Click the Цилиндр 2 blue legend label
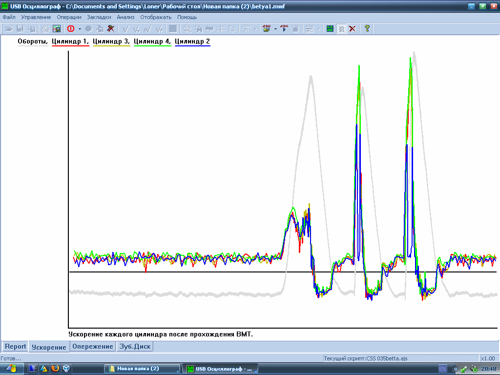Viewport: 500px width, 375px height. point(192,42)
